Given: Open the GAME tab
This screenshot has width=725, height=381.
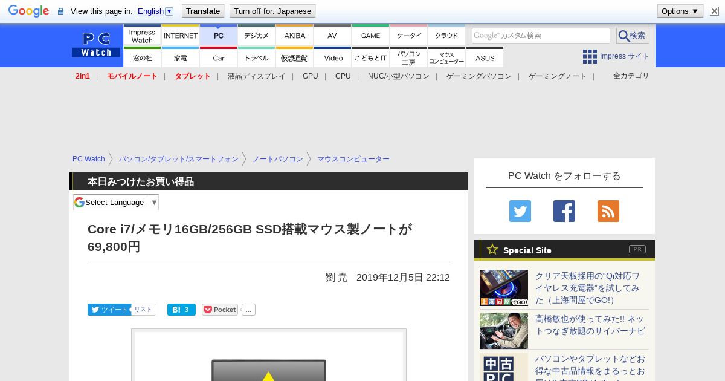Looking at the screenshot, I should (x=370, y=36).
